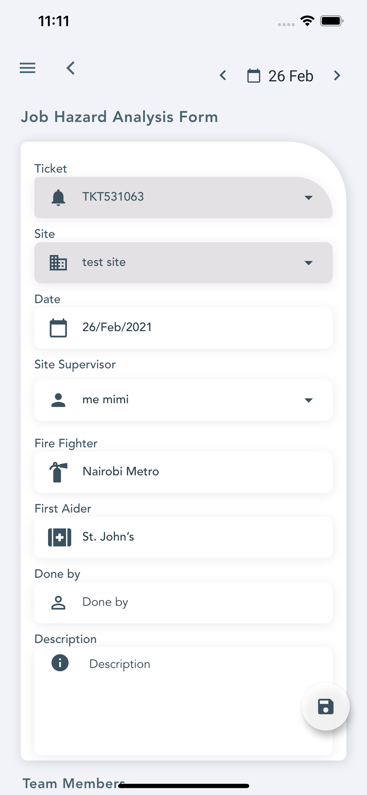Tap the 26 Feb date label
The width and height of the screenshot is (367, 795).
click(291, 76)
